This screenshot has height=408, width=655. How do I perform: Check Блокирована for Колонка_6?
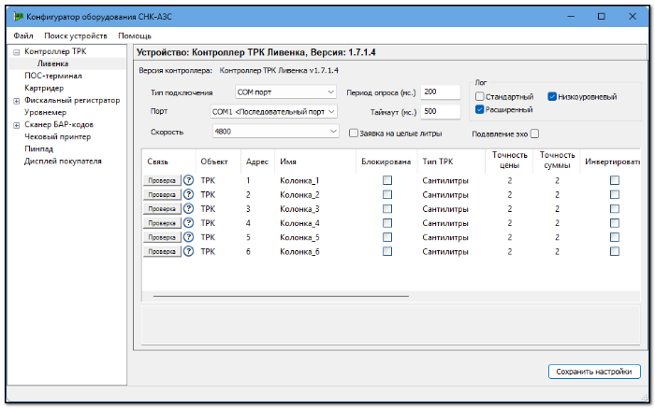click(387, 251)
